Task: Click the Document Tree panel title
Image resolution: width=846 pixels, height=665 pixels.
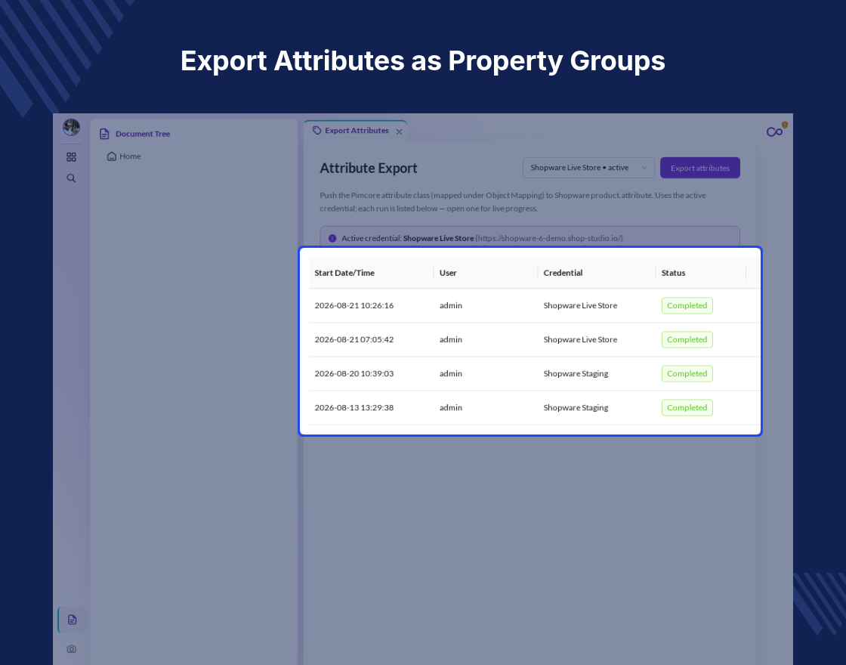Action: [143, 134]
